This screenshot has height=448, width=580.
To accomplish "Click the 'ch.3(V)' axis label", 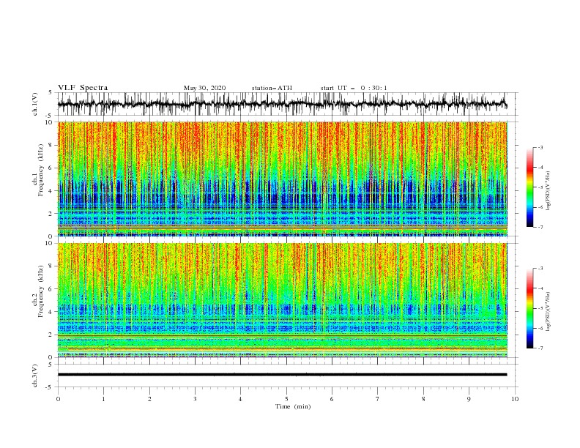I will pos(35,376).
